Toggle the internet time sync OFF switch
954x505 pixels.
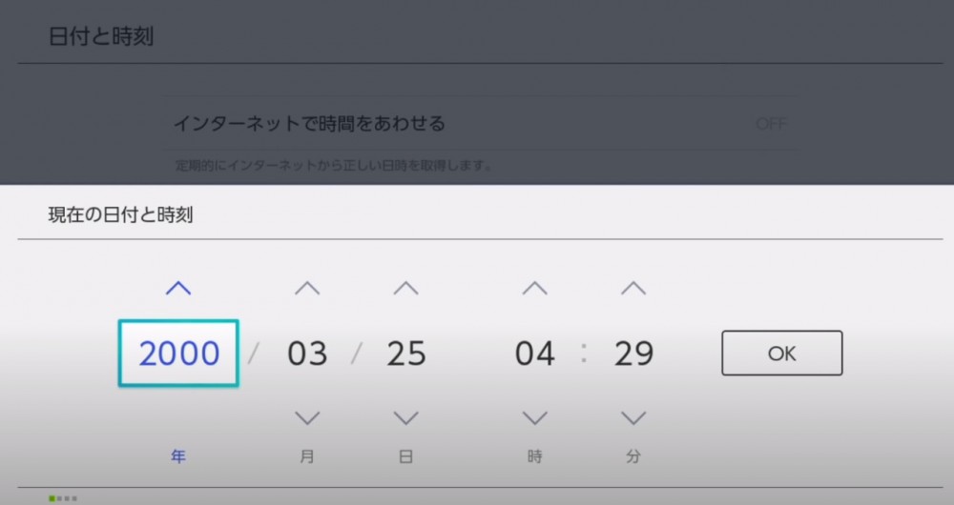click(771, 124)
